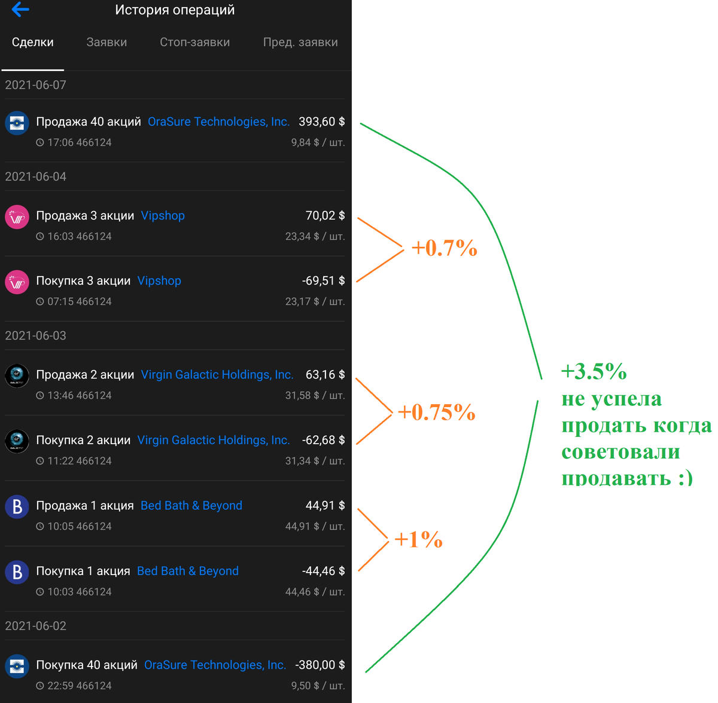
Task: Click Bed Bath & Beyond logo on the purchase row
Action: coord(17,572)
